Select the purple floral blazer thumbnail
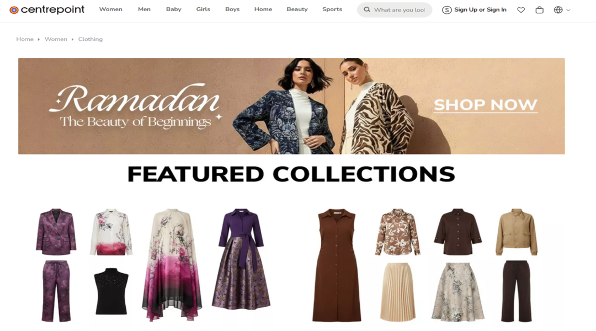 coord(56,232)
